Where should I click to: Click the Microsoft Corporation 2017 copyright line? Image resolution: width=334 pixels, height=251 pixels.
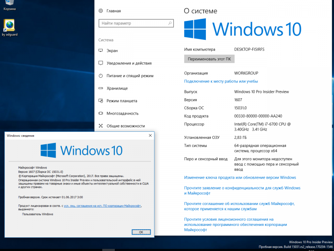pyautogui.click(x=71, y=176)
